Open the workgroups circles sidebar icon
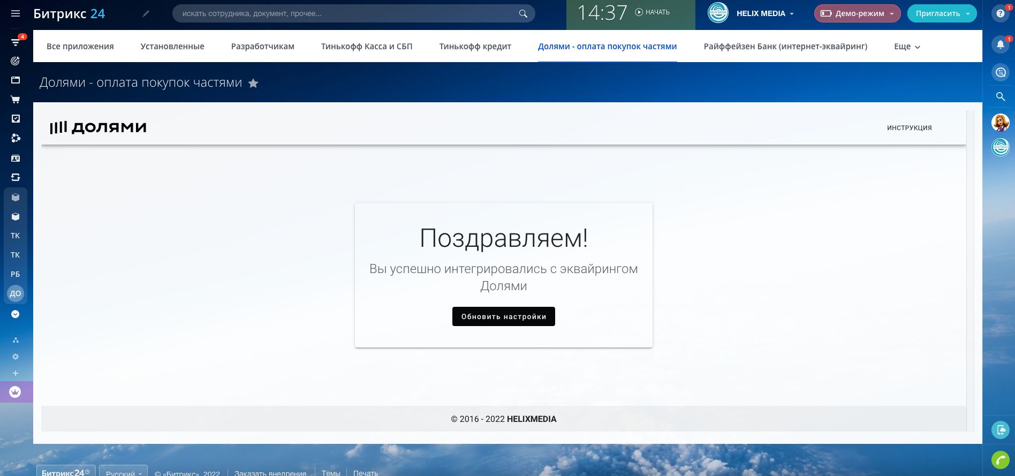Viewport: 1015px width, 476px height. point(16,138)
